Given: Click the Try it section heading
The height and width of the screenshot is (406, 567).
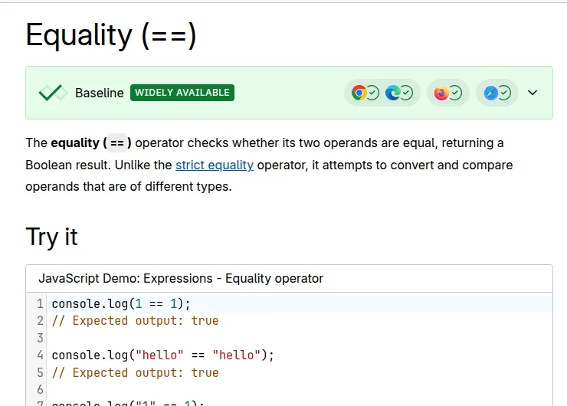Looking at the screenshot, I should 51,237.
